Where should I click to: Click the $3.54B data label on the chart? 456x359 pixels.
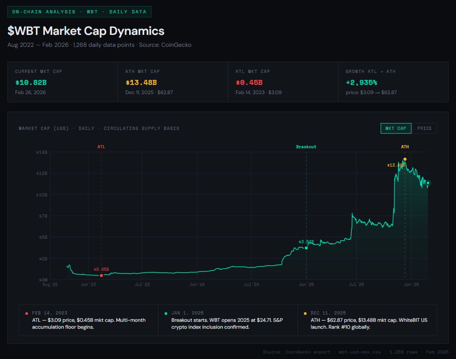(x=306, y=241)
